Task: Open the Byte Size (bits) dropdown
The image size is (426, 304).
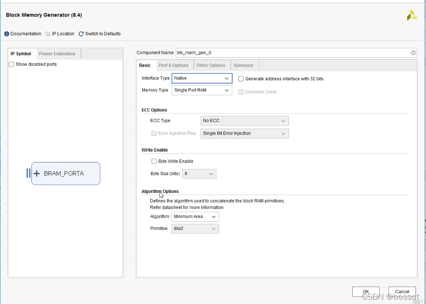Action: [199, 174]
